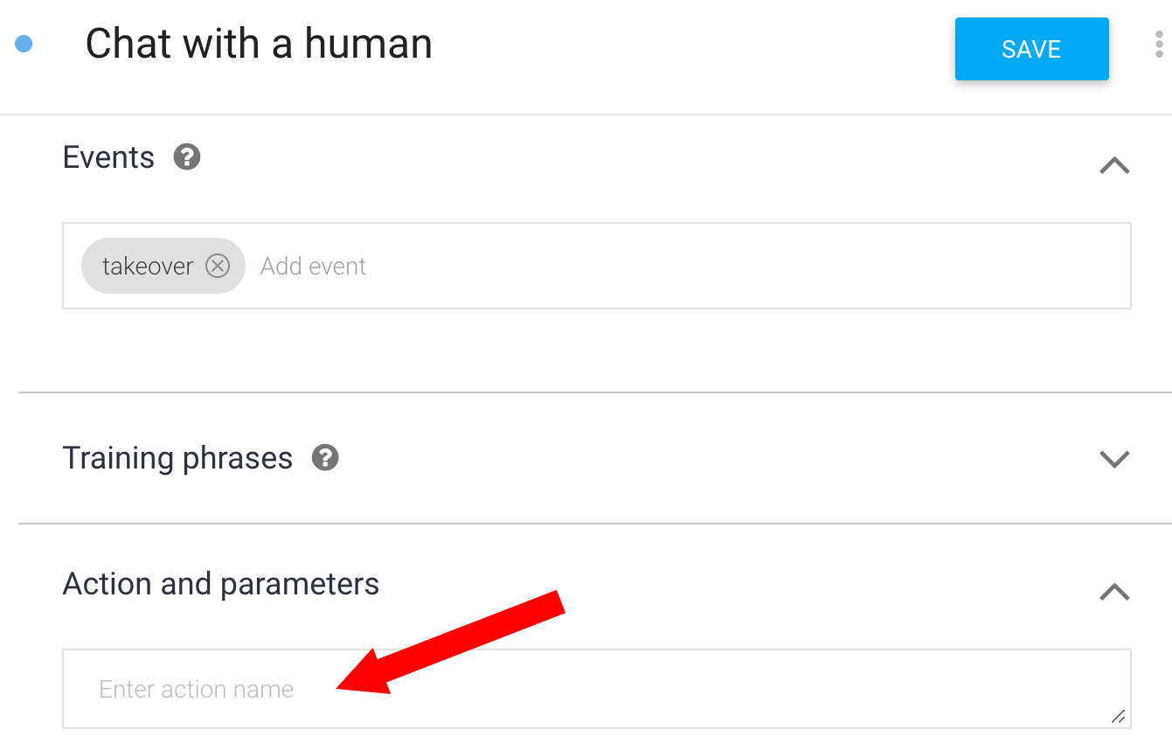Collapse the Action and parameters chevron
1172x743 pixels.
point(1114,592)
